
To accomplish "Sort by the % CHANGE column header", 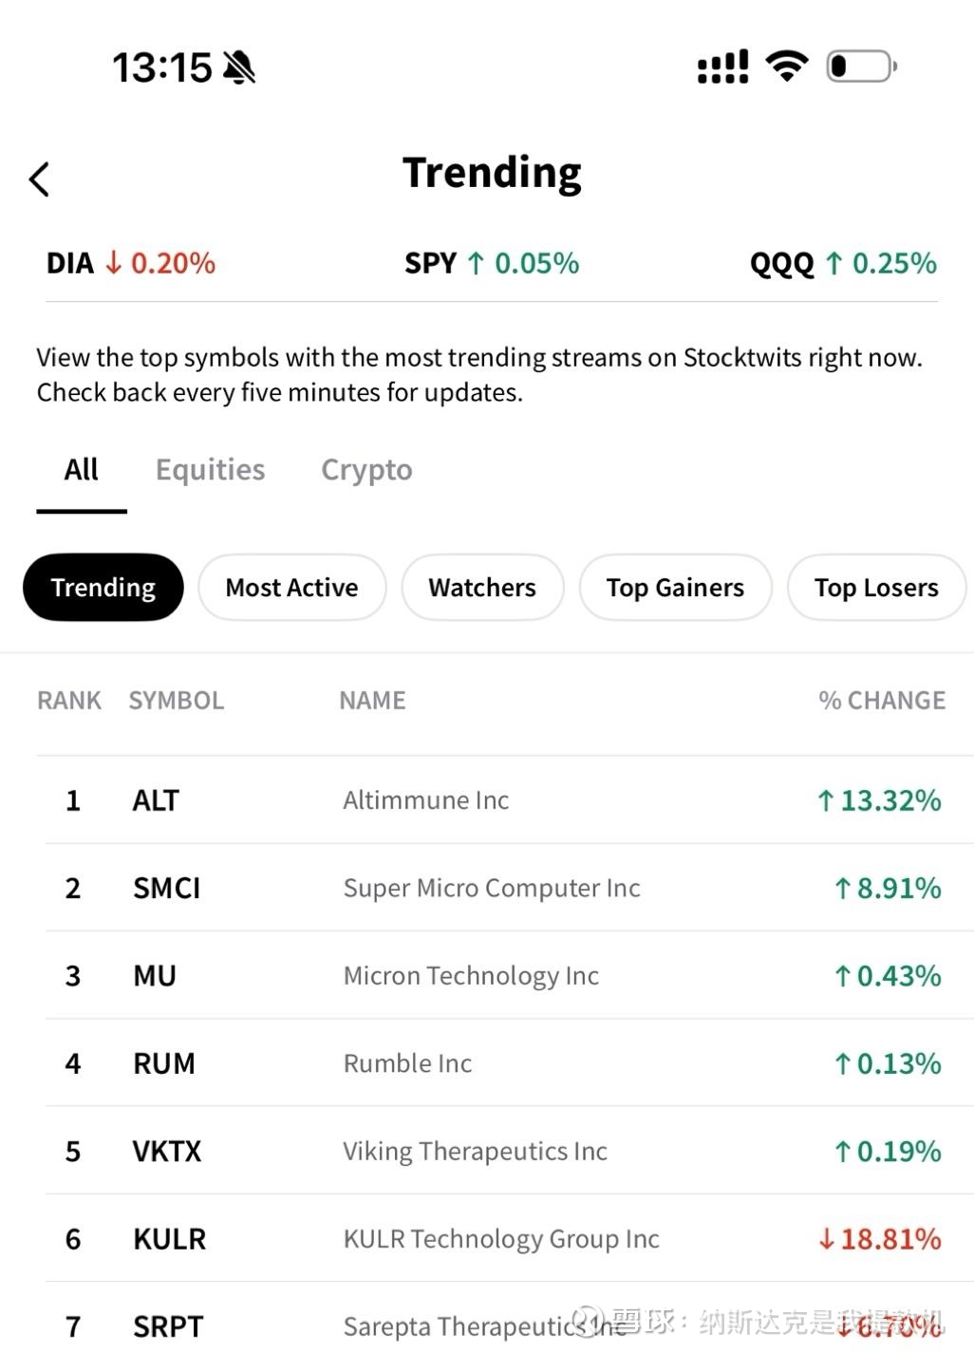I will (x=881, y=701).
